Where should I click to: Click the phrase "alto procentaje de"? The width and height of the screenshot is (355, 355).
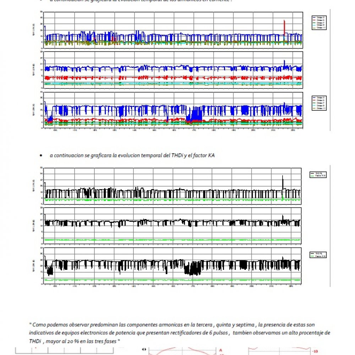point(309,333)
